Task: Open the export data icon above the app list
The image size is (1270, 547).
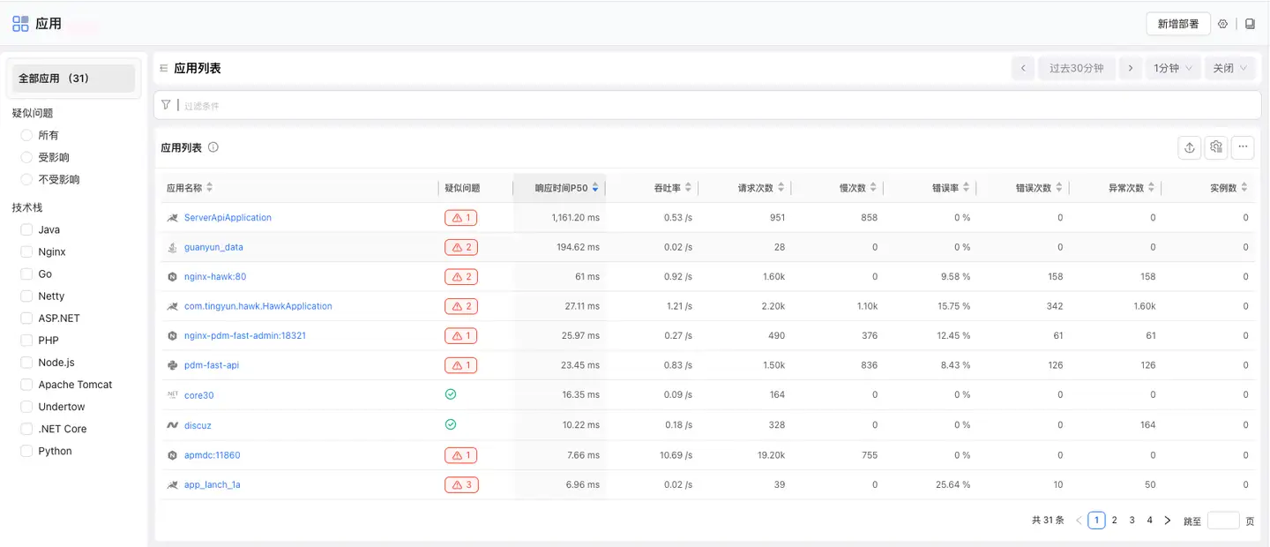Action: [1189, 147]
